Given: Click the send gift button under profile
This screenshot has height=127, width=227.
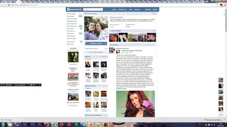Looking at the screenshot, I should (x=96, y=52).
